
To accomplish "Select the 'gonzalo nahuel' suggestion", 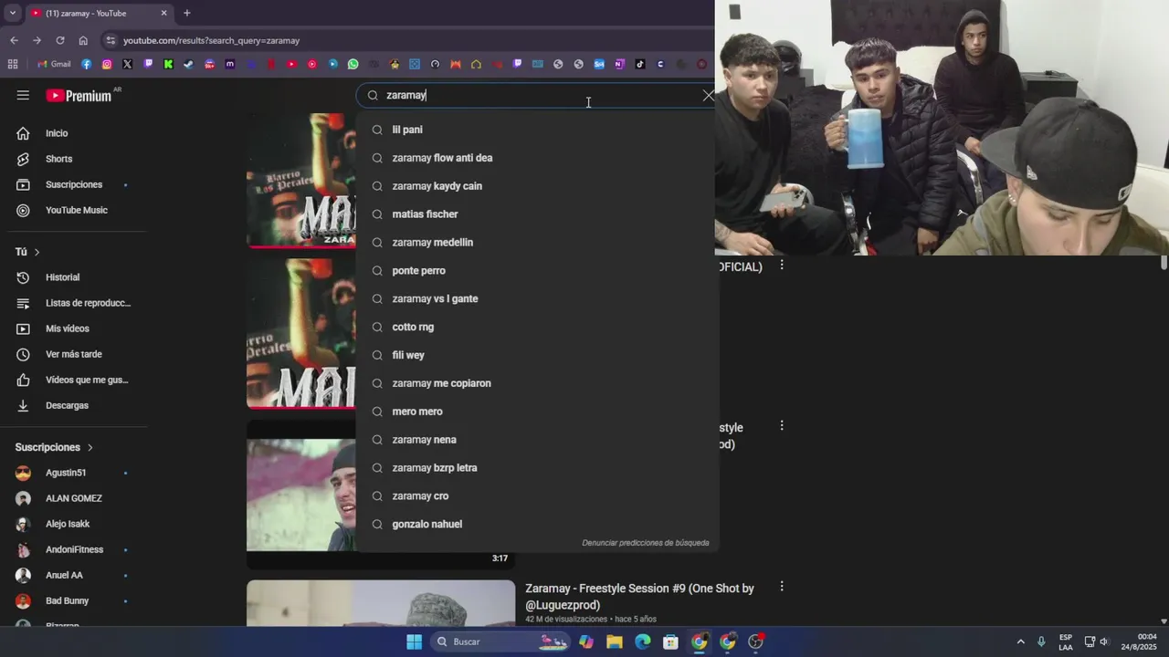I will tap(537, 525).
